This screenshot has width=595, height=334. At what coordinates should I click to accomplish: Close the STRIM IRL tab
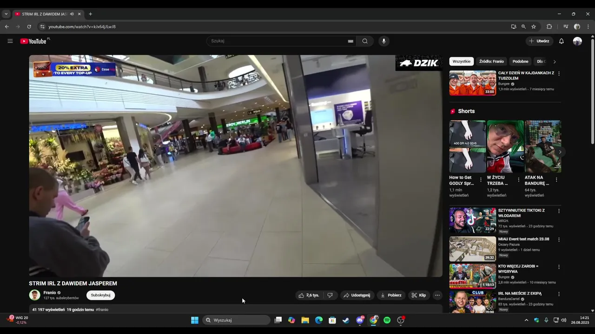click(79, 14)
